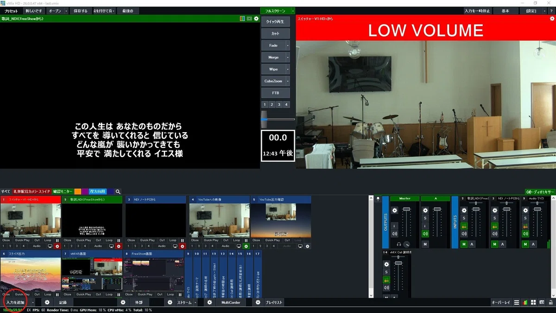556x313 pixels.
Task: Open recording settings gear beside 記録
Action: [47, 302]
